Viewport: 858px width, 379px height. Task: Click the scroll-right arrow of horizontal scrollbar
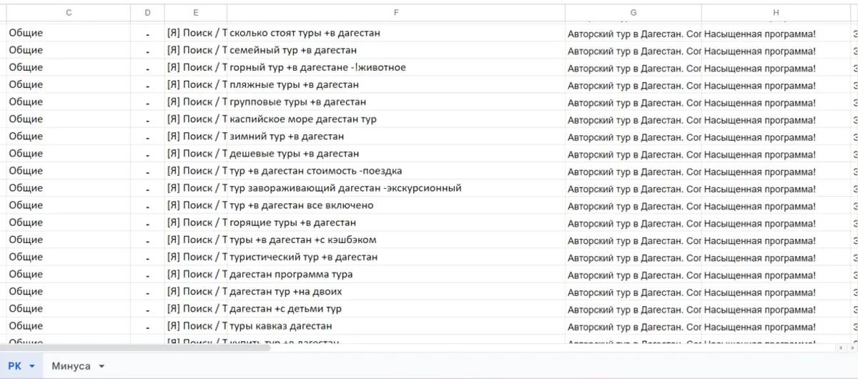[851, 348]
